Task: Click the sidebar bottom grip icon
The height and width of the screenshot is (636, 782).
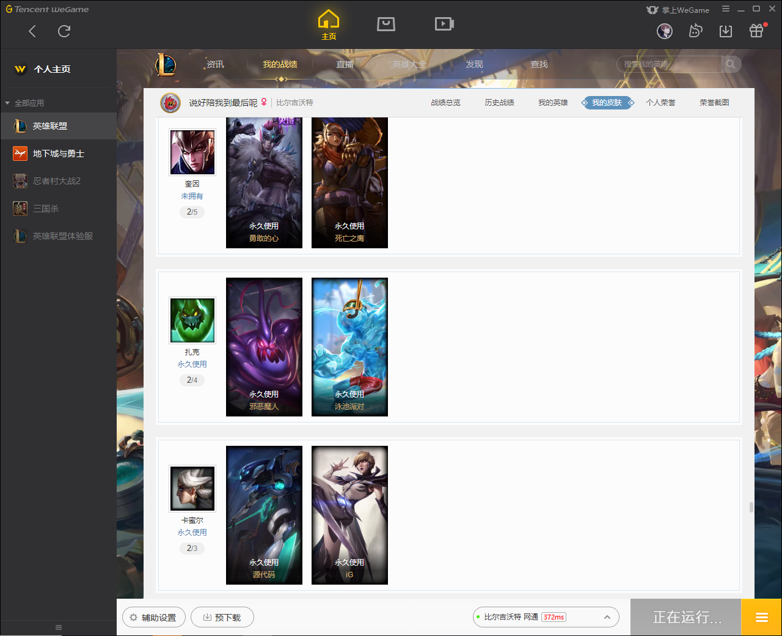Action: tap(59, 627)
